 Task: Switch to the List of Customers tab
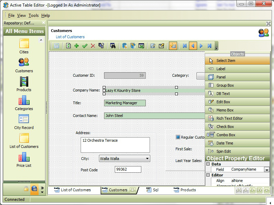point(72,190)
